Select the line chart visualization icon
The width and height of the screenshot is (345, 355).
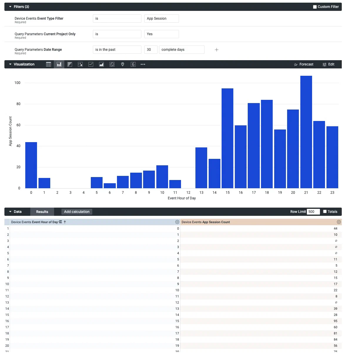(91, 64)
